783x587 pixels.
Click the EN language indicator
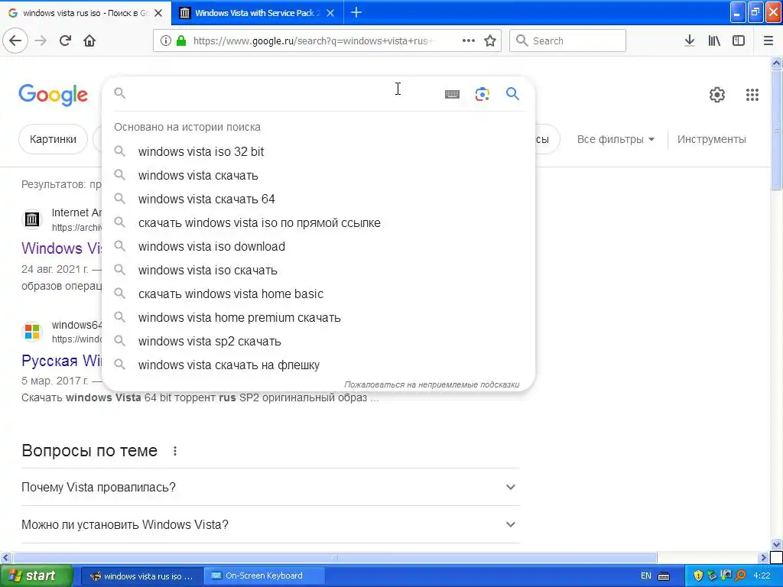645,576
